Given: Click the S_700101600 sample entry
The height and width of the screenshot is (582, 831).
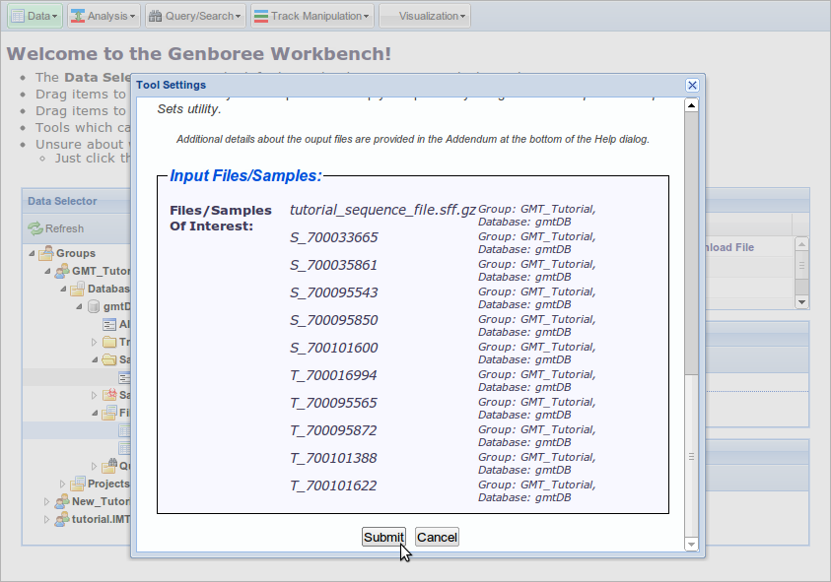Looking at the screenshot, I should click(334, 348).
